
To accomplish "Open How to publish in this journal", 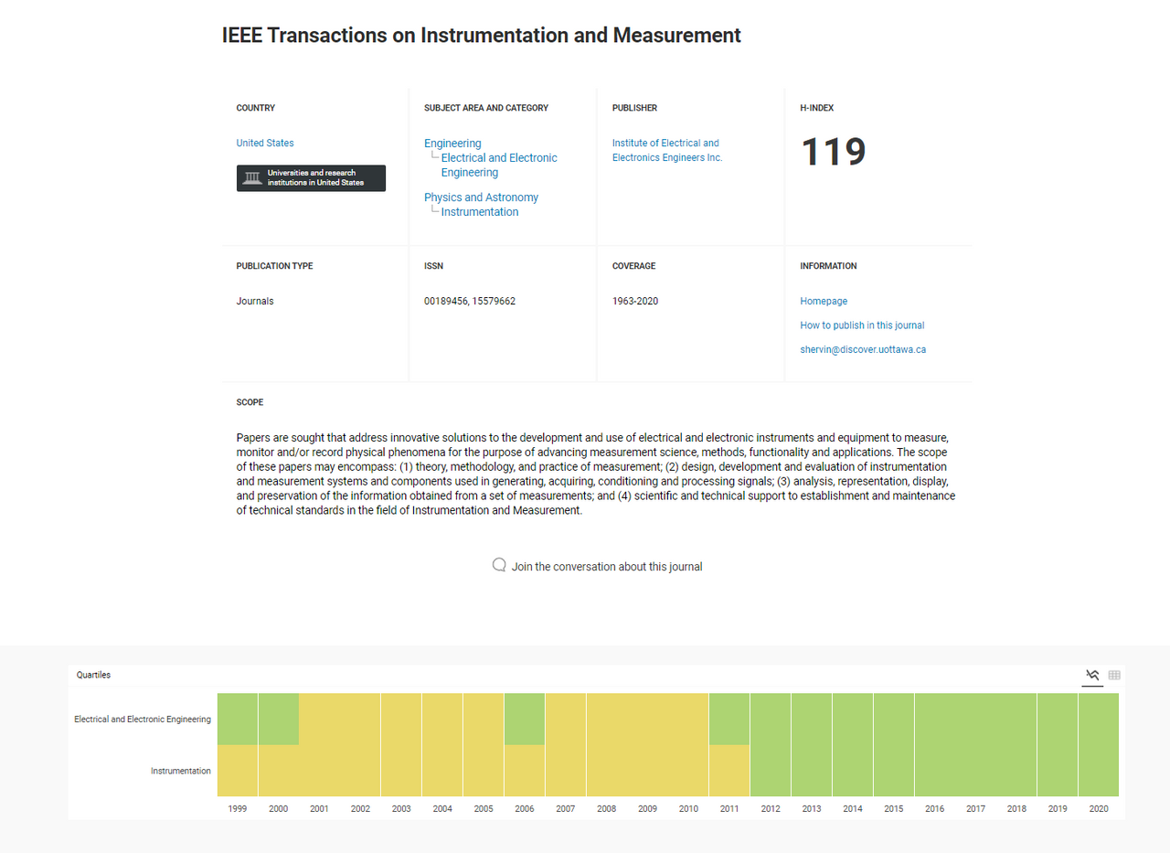I will 862,325.
